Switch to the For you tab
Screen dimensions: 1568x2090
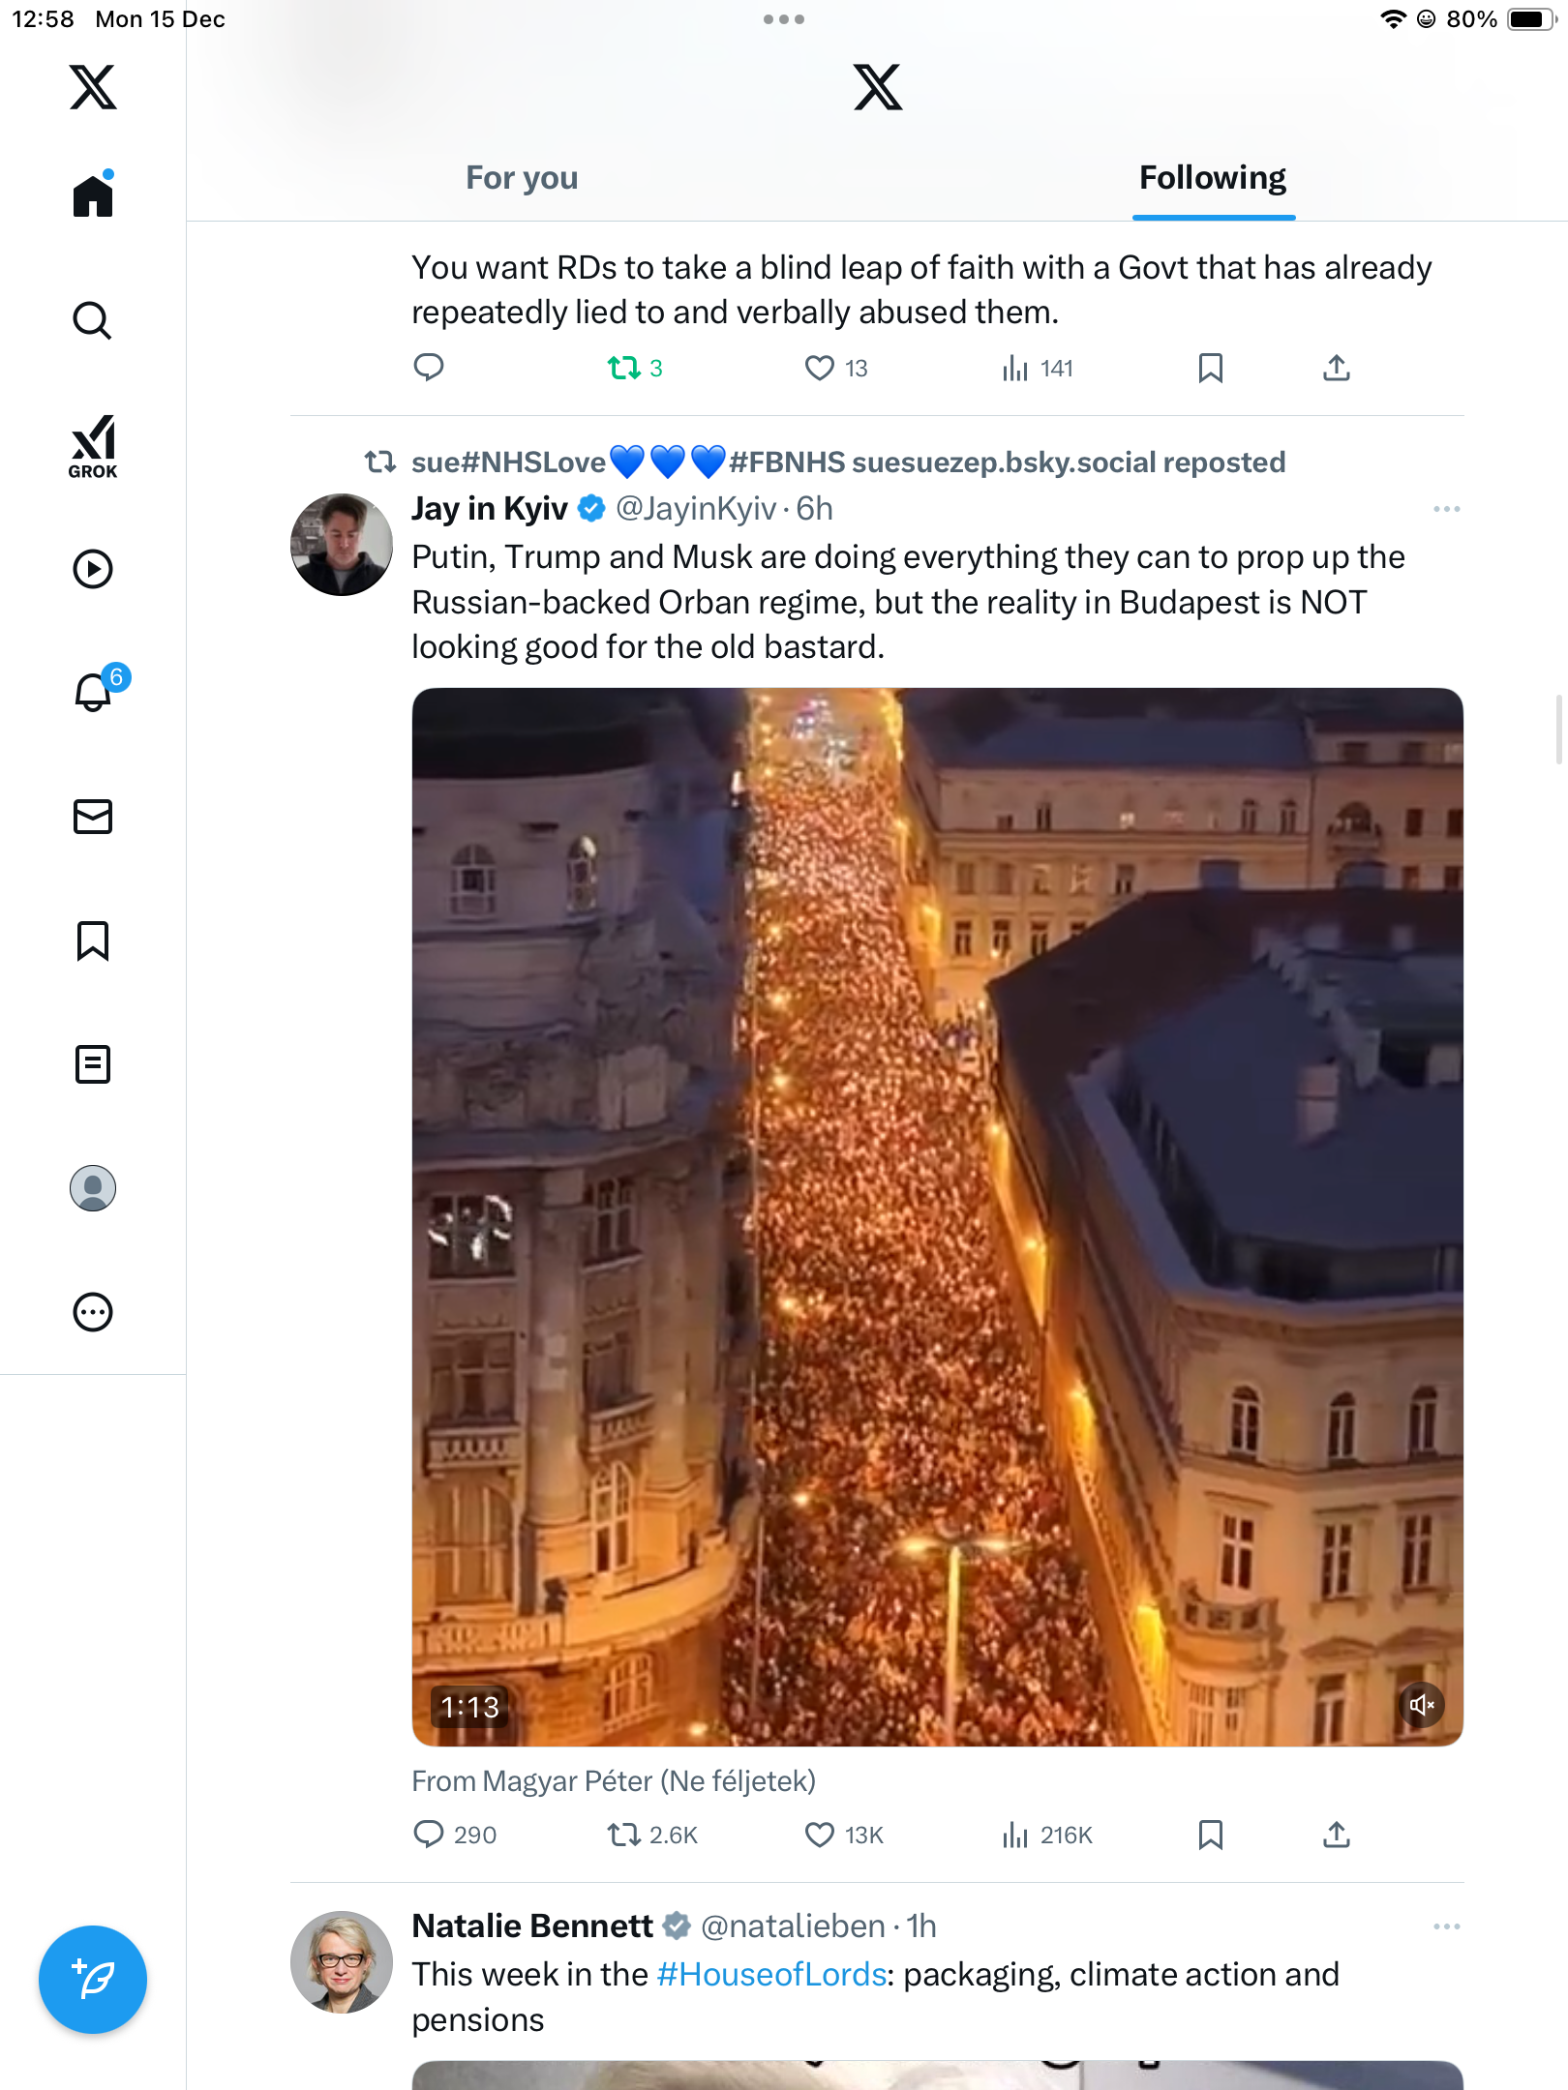point(522,178)
